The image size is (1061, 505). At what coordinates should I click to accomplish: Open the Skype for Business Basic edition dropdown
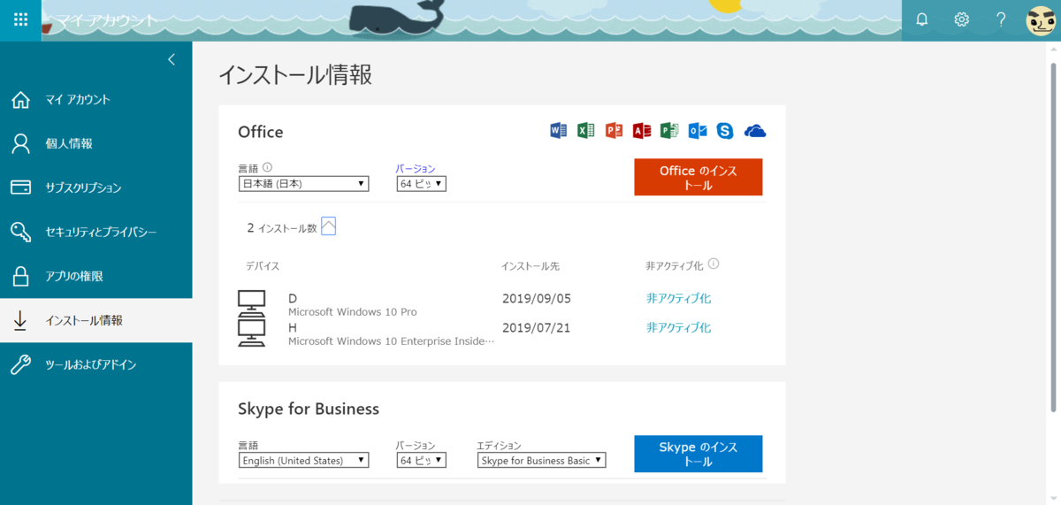pyautogui.click(x=542, y=461)
